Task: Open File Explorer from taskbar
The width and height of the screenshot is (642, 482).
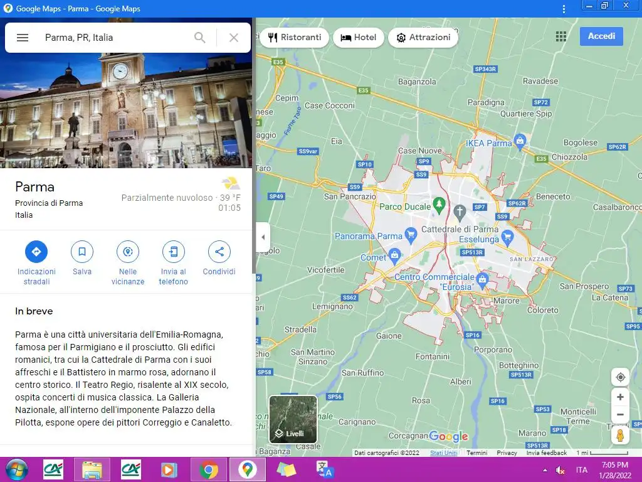Action: coord(92,469)
